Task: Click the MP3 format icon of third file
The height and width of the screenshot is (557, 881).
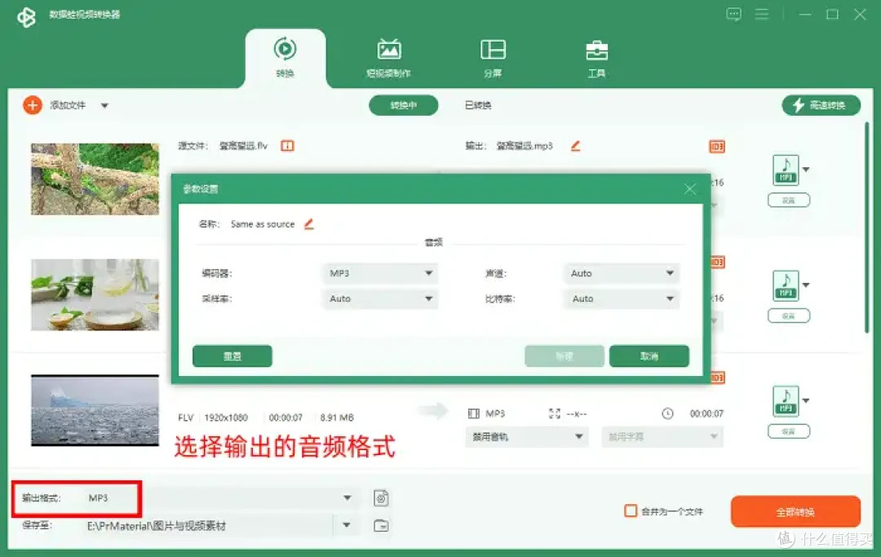Action: [x=786, y=401]
